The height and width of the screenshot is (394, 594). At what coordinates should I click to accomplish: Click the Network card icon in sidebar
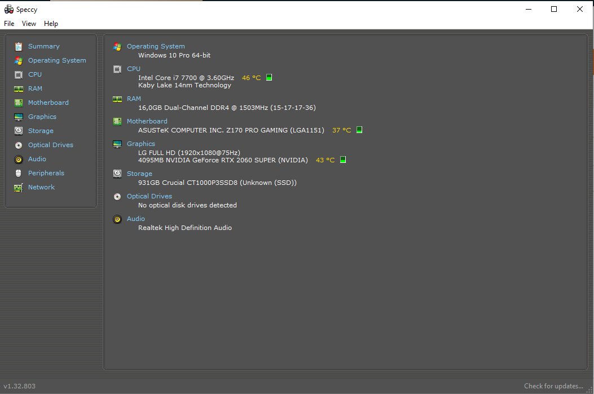pos(19,187)
